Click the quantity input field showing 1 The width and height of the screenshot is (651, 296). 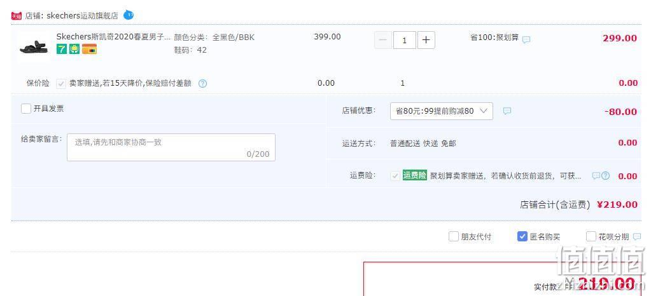404,40
